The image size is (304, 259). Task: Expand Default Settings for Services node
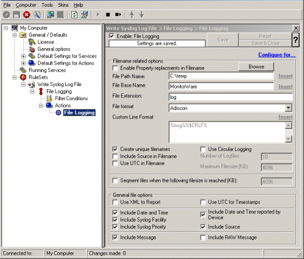coord(23,56)
